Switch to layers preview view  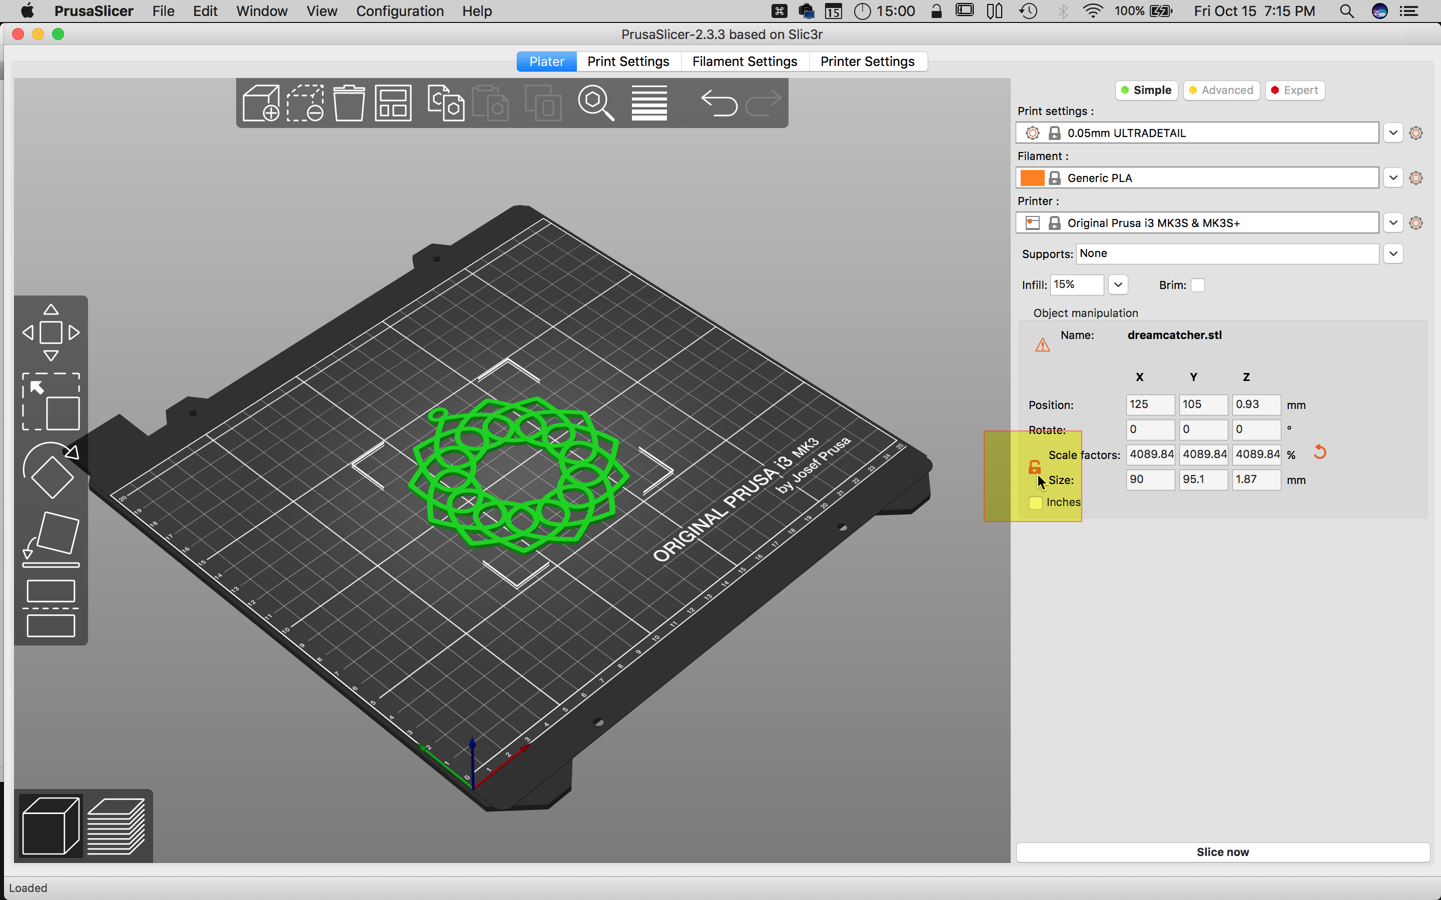click(x=116, y=826)
